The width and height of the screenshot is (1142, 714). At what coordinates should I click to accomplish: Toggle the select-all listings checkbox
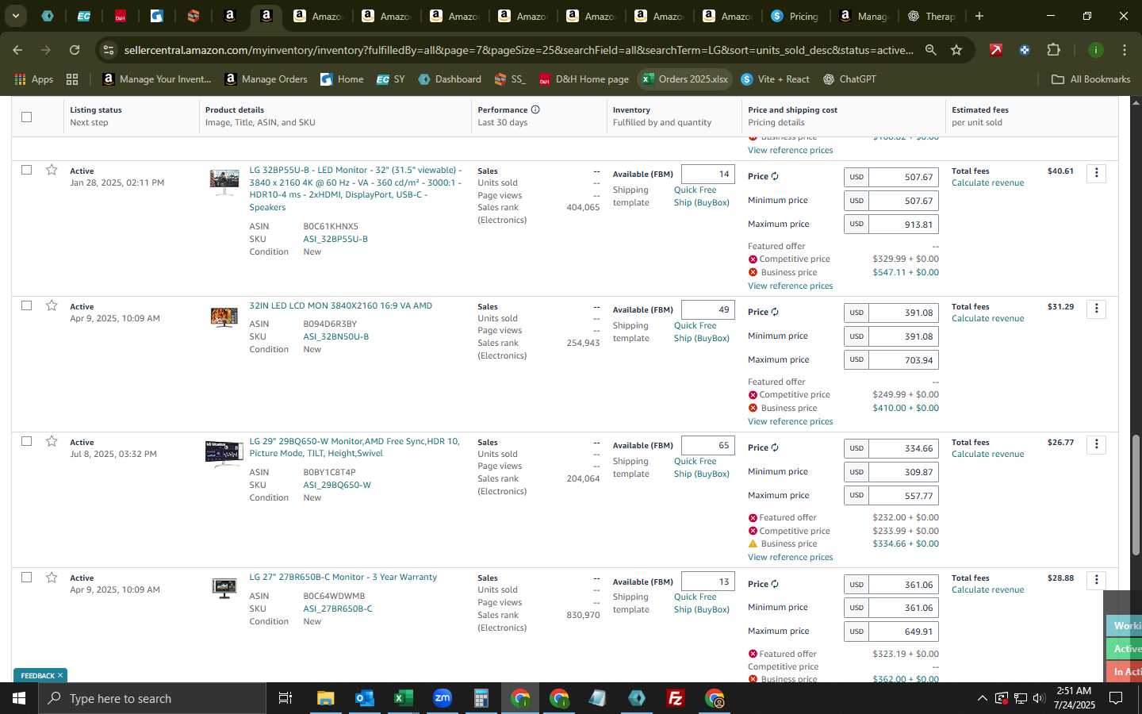[x=26, y=117]
